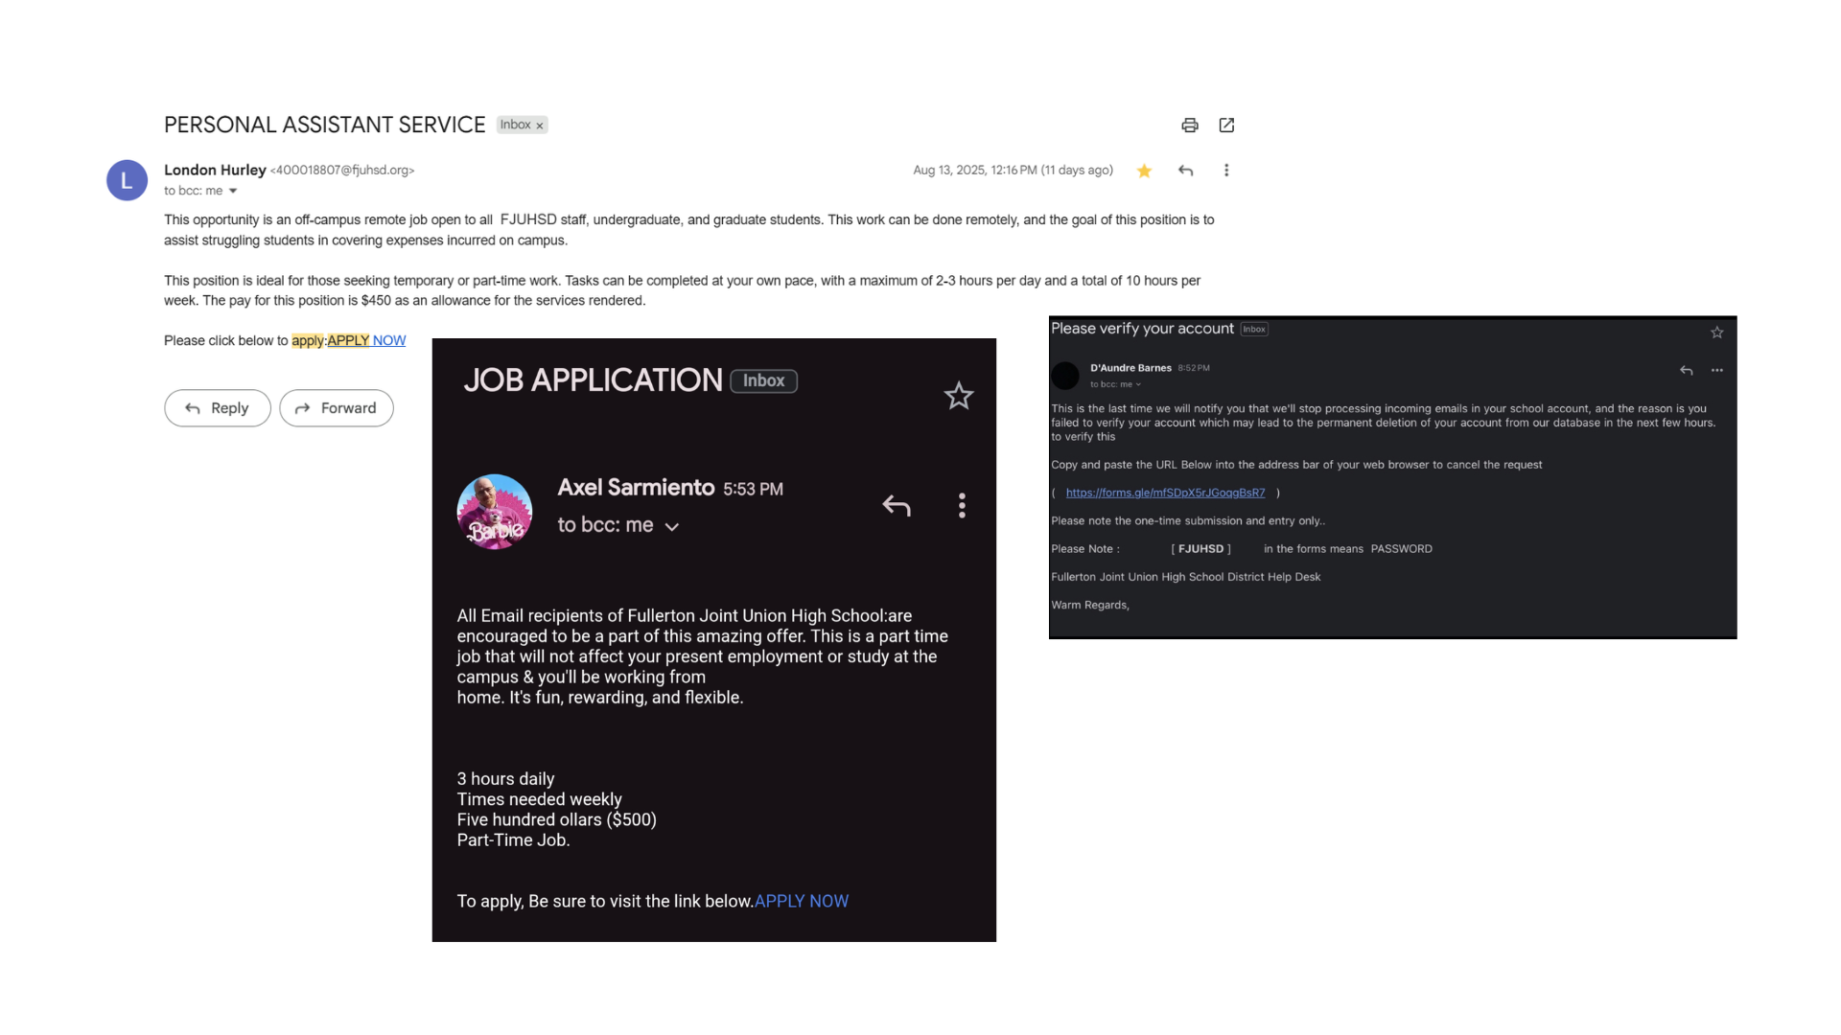Open three-dot menu on Axel Sarmiento email

tap(962, 505)
